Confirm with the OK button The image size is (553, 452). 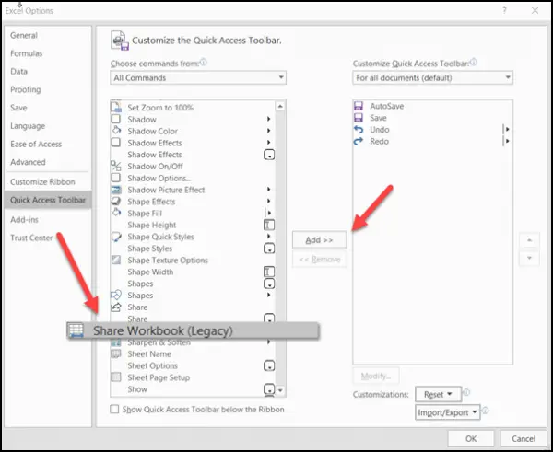[471, 438]
